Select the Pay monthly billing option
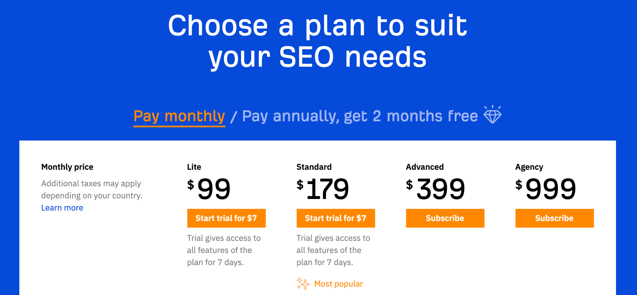The width and height of the screenshot is (637, 295). click(x=179, y=116)
